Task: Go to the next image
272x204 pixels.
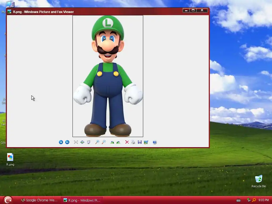Action: tap(67, 142)
